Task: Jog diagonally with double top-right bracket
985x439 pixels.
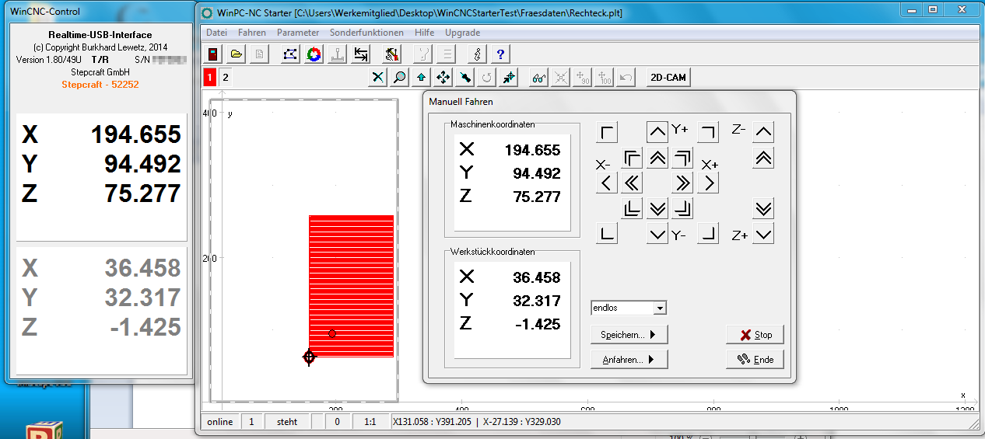Action: coord(682,159)
